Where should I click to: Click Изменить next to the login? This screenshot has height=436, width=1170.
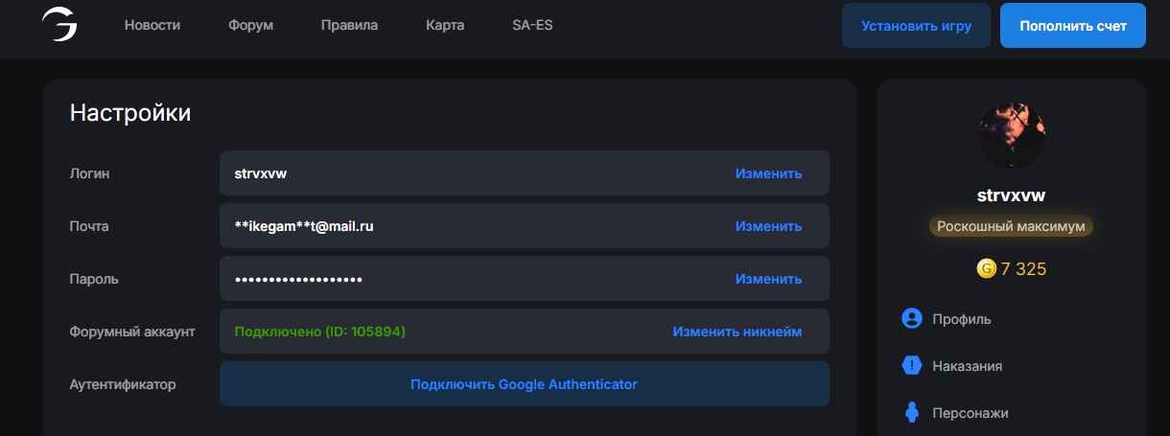click(x=768, y=173)
